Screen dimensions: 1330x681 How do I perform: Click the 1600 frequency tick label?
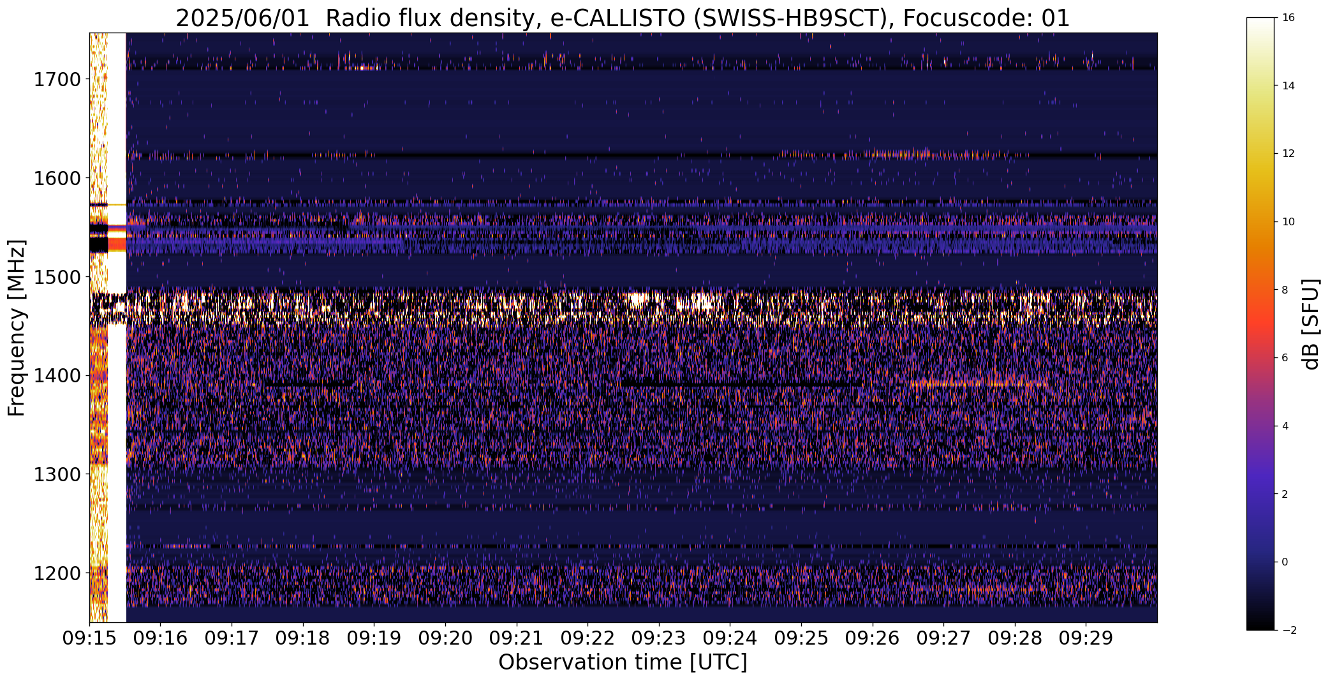click(x=57, y=178)
